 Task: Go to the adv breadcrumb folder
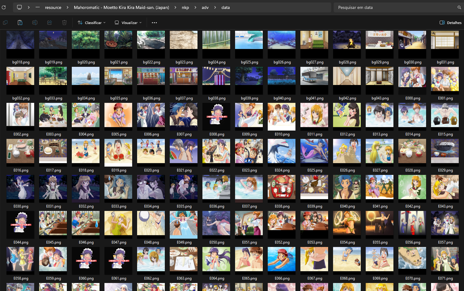coord(205,7)
